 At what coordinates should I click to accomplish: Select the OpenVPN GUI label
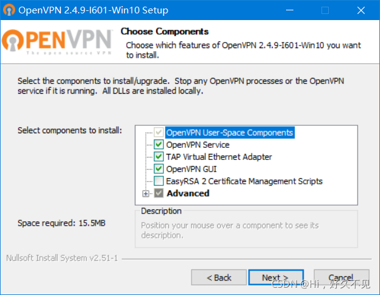[192, 169]
